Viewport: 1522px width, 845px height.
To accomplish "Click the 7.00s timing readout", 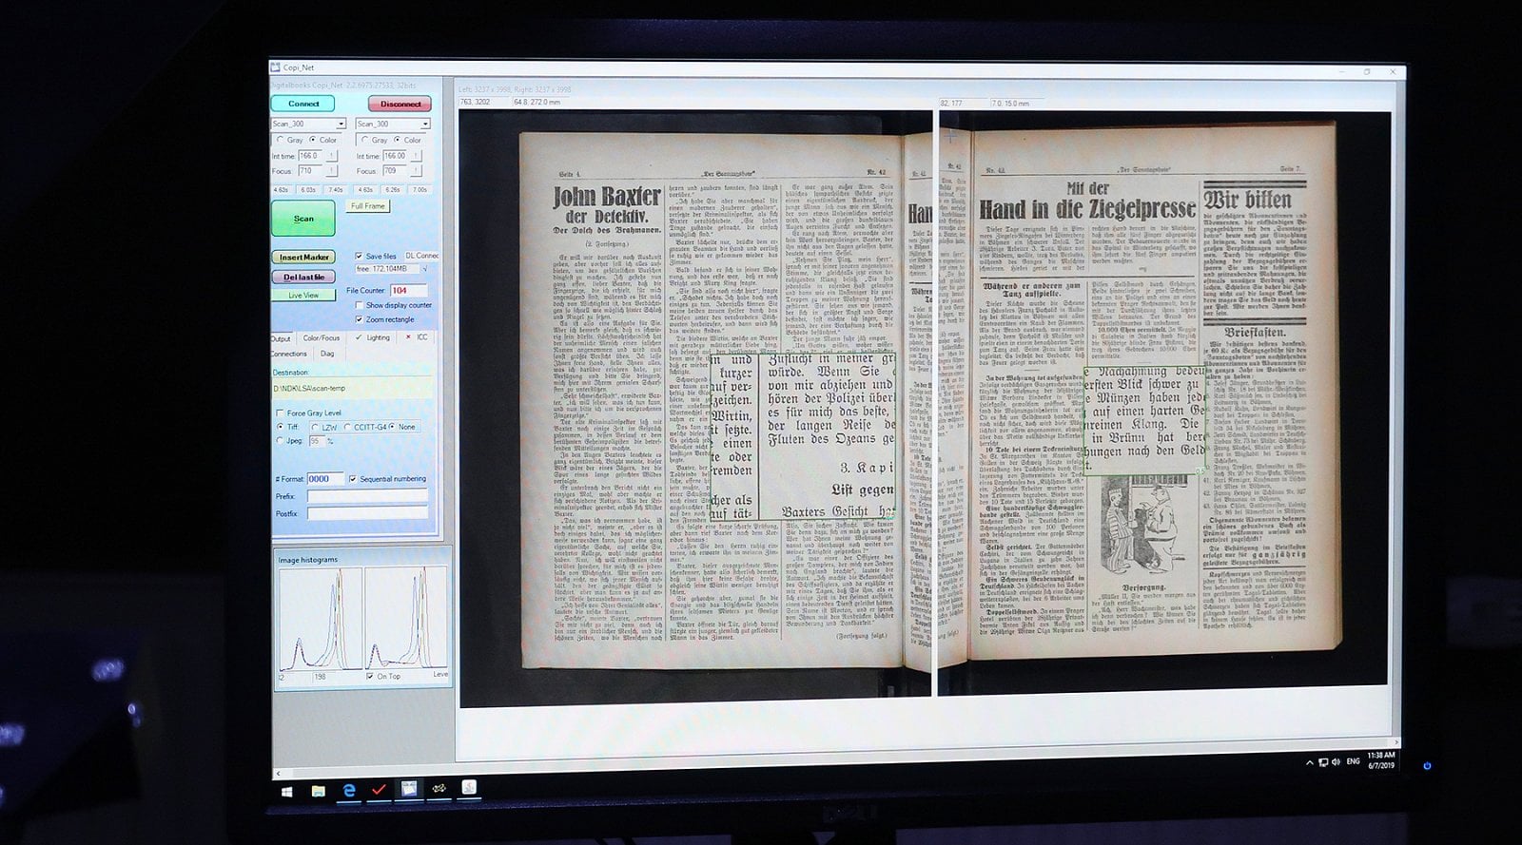I will [x=420, y=190].
